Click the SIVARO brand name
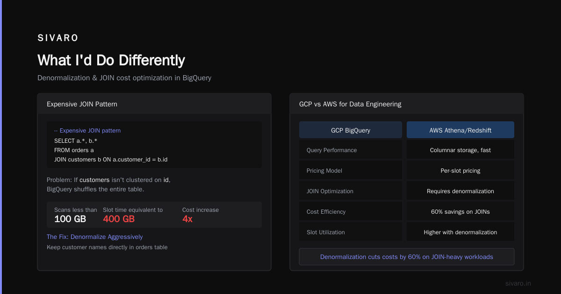The height and width of the screenshot is (294, 561). coord(58,38)
